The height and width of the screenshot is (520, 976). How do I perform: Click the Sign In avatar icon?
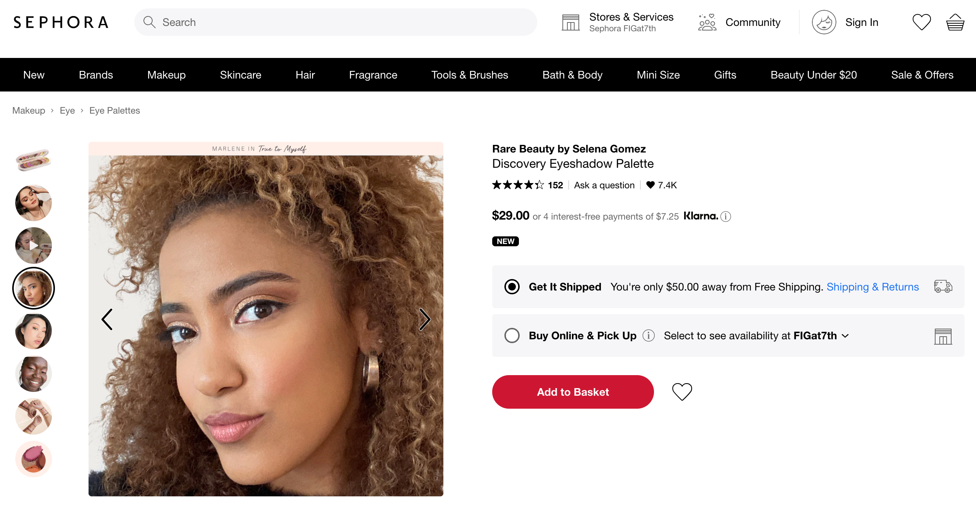coord(824,22)
